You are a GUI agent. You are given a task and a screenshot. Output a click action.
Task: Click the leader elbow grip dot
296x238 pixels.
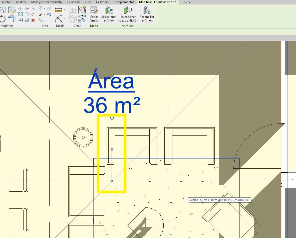(112, 150)
